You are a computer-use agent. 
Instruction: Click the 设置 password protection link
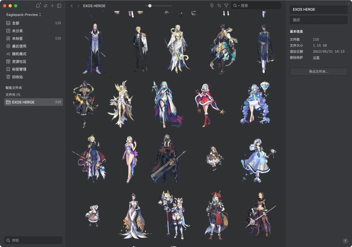(x=316, y=58)
